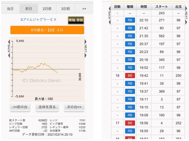Click the >> tab for more days

pyautogui.click(x=84, y=9)
